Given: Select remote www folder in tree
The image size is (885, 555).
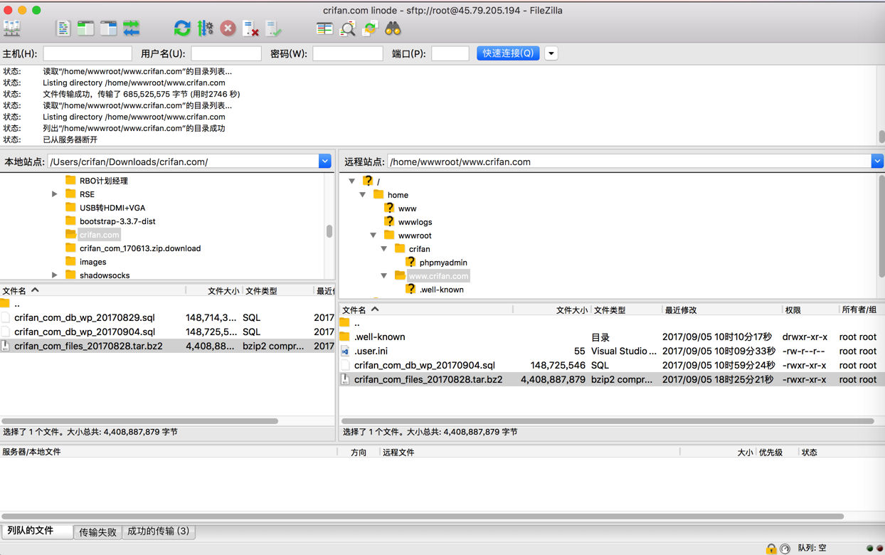Looking at the screenshot, I should pos(407,208).
